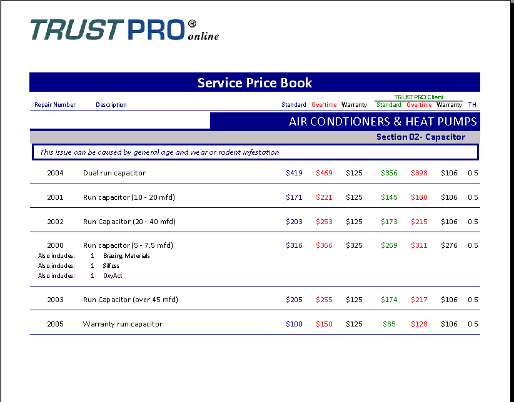The height and width of the screenshot is (402, 514).
Task: Select repair number 2003
Action: click(55, 300)
